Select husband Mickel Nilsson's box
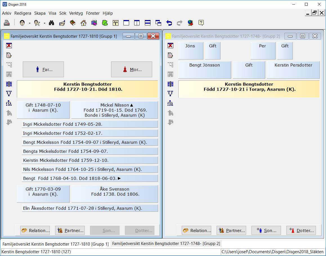 115,110
